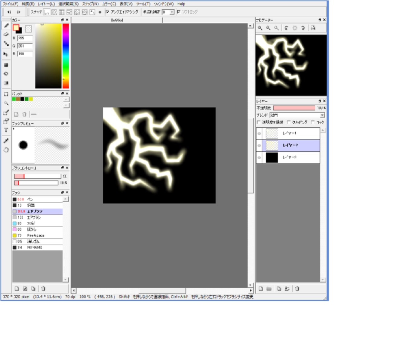Select the Eyedropper tool
393x364 pixels.
(6, 141)
